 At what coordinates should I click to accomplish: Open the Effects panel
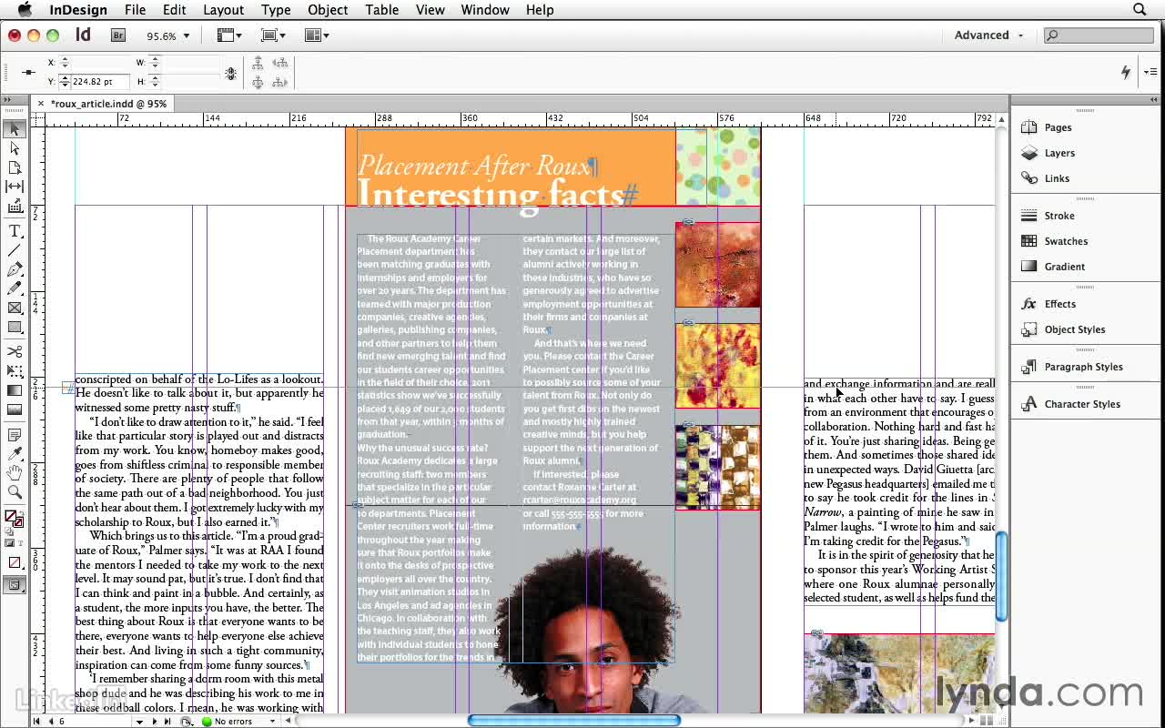click(x=1060, y=304)
